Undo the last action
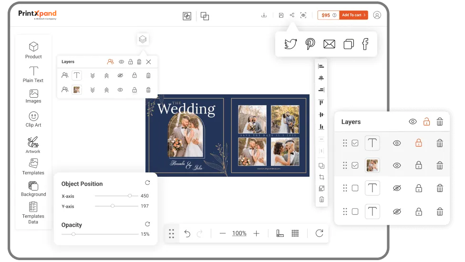The image size is (465, 262). 187,233
